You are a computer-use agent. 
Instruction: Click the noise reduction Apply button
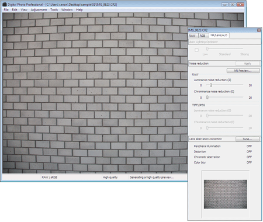click(248, 64)
